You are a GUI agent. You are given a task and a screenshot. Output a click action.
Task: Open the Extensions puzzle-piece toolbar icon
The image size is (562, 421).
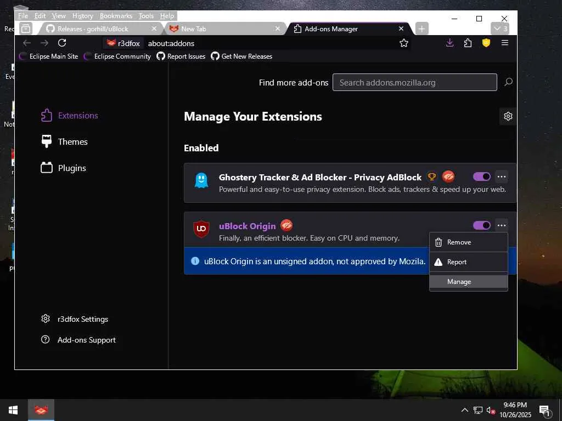468,43
